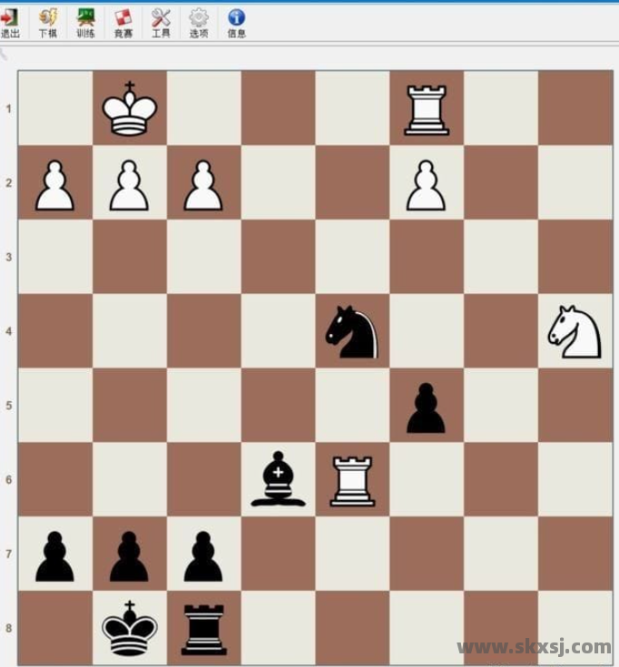Viewport: 619px width, 667px height.
Task: Open the 下棋 (Play) toolbar icon
Action: click(x=48, y=22)
